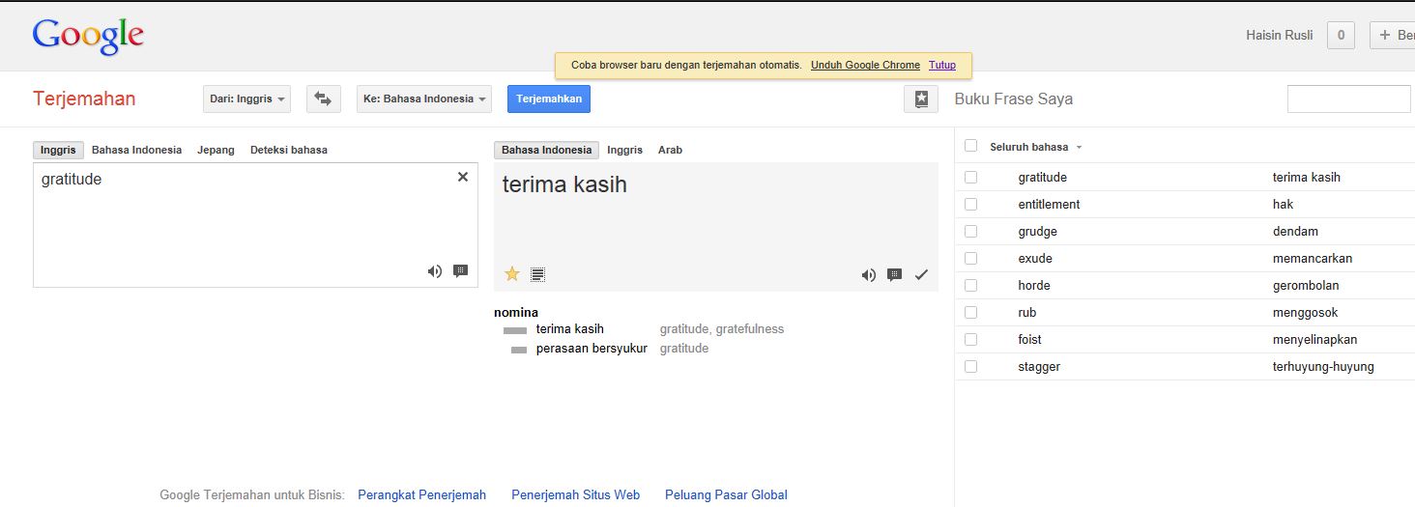Select Inggris target language tab

(x=624, y=150)
